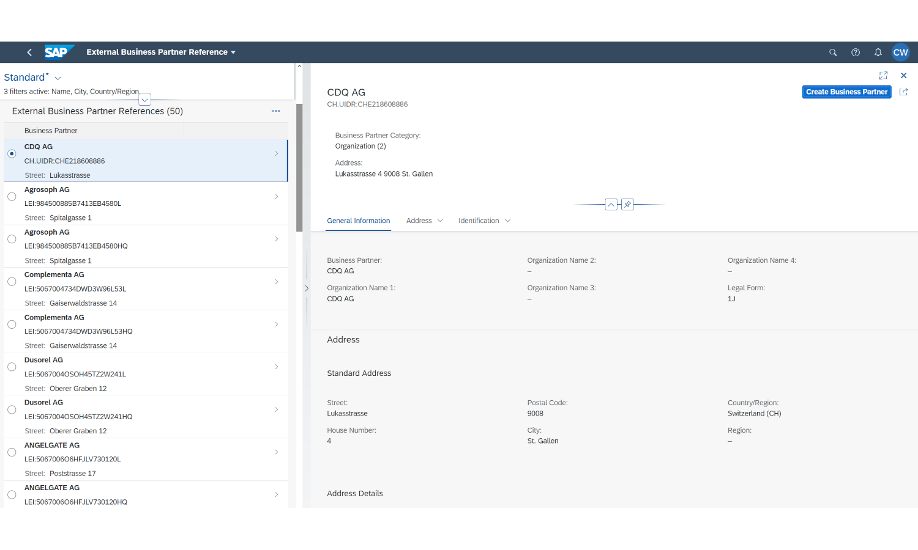This screenshot has width=918, height=550.
Task: Collapse the object page header
Action: click(x=611, y=205)
